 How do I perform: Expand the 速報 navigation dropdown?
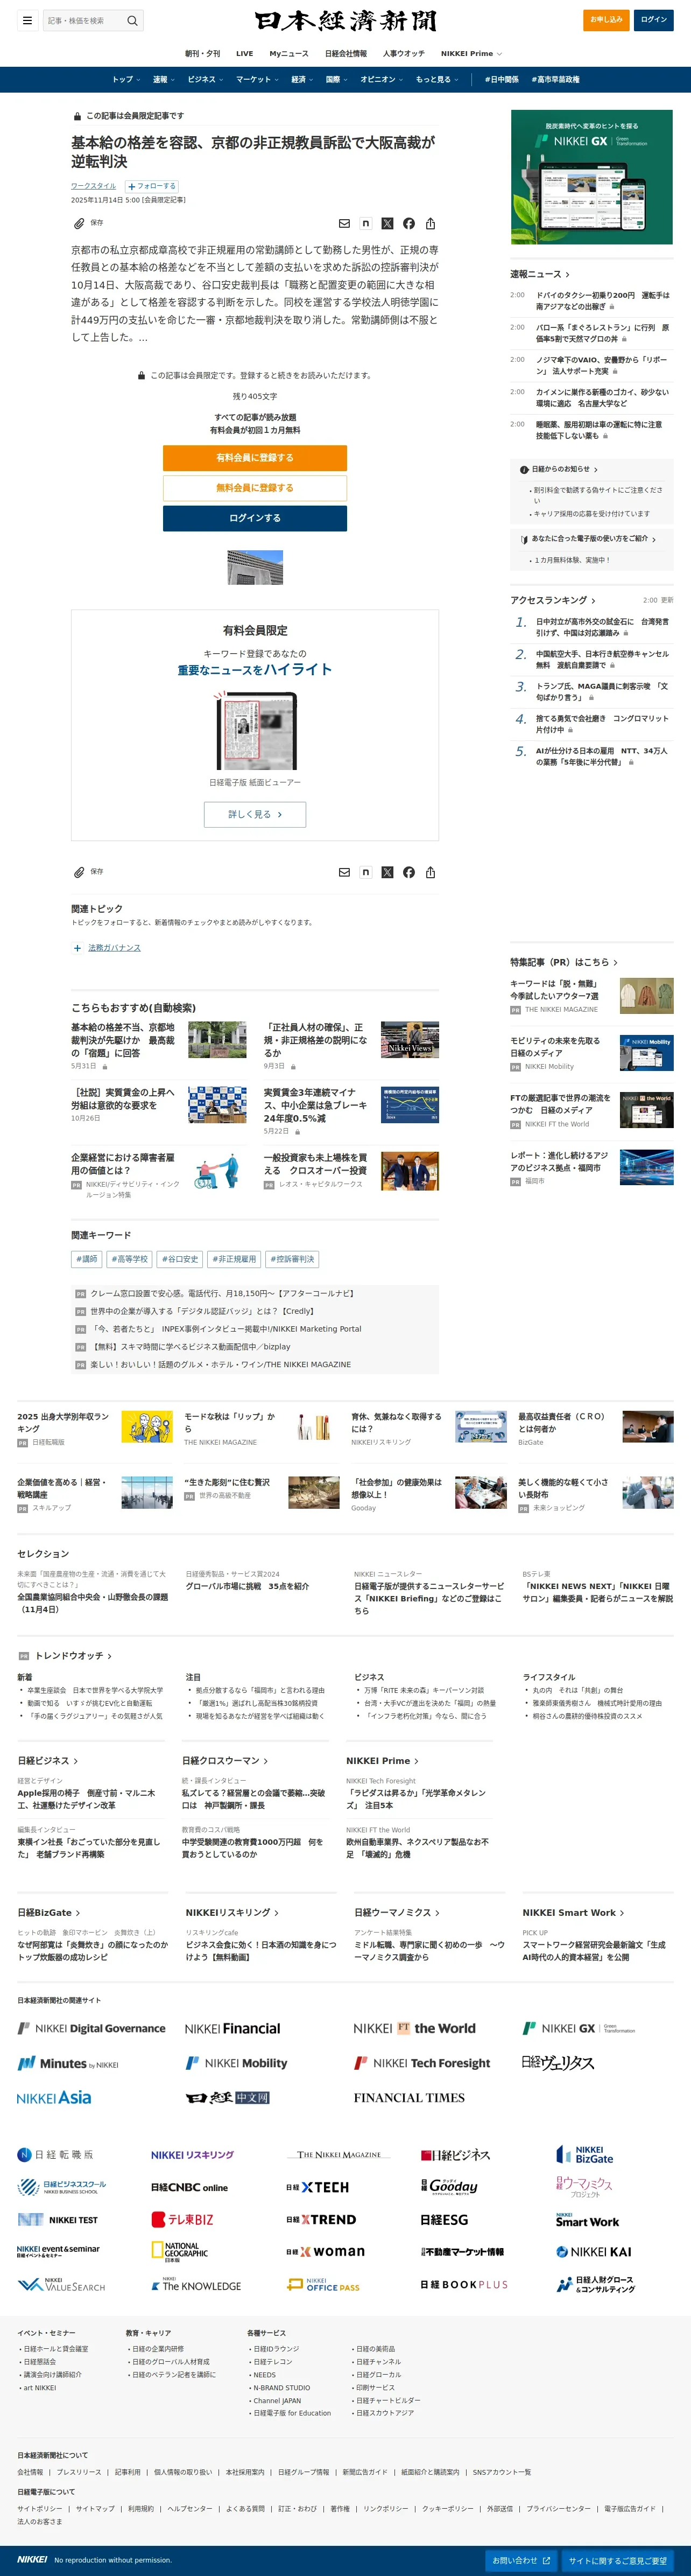tap(163, 80)
